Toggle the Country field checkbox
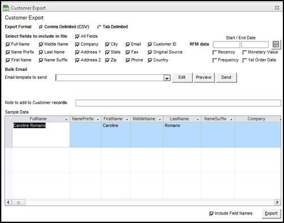This screenshot has width=284, height=223. [x=150, y=60]
